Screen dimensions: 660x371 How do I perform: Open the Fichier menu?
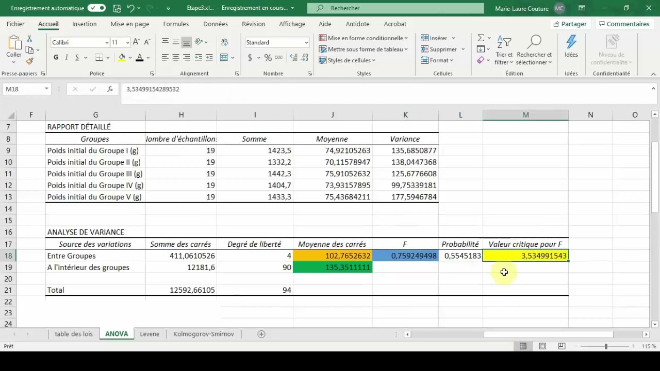15,24
